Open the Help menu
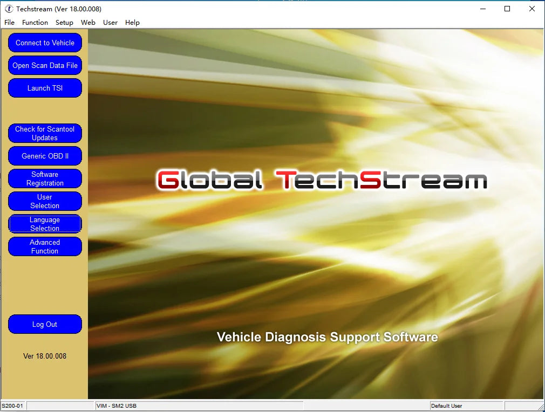545x412 pixels. (x=132, y=22)
